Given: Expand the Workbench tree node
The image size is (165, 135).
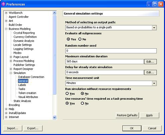Looking at the screenshot, I should [6, 13].
